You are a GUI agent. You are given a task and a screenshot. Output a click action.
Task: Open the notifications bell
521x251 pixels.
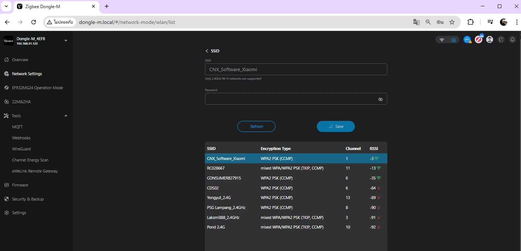[512, 39]
